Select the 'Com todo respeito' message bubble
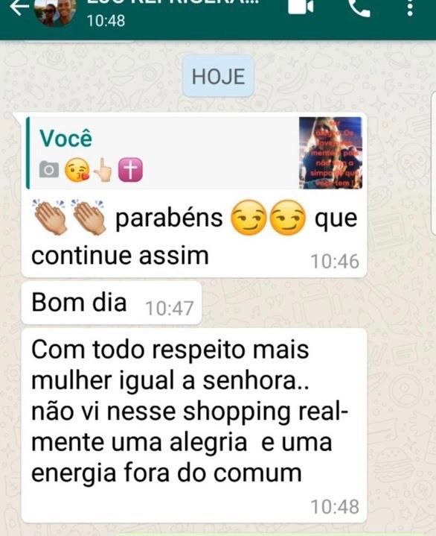 (x=193, y=426)
